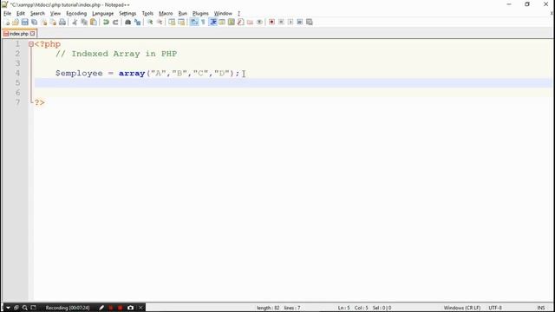555x312 pixels.
Task: Place cursor on empty line 5
Action: click(x=293, y=83)
